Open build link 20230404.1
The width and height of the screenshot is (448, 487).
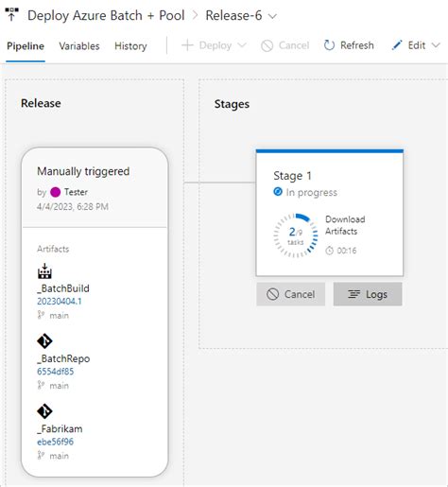(60, 302)
